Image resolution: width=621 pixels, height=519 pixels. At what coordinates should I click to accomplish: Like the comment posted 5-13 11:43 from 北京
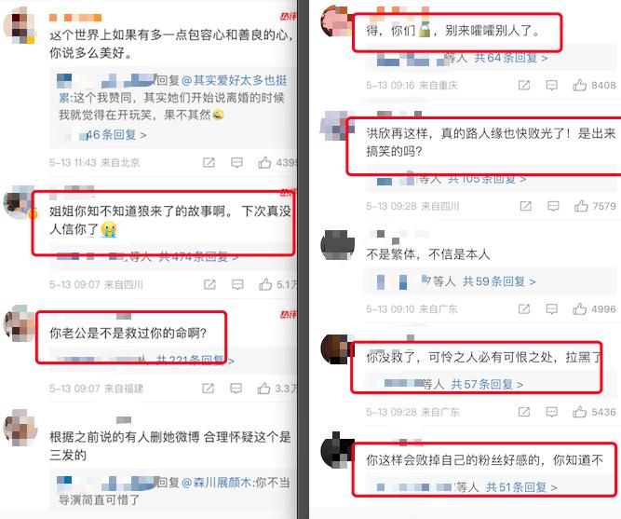(x=264, y=162)
